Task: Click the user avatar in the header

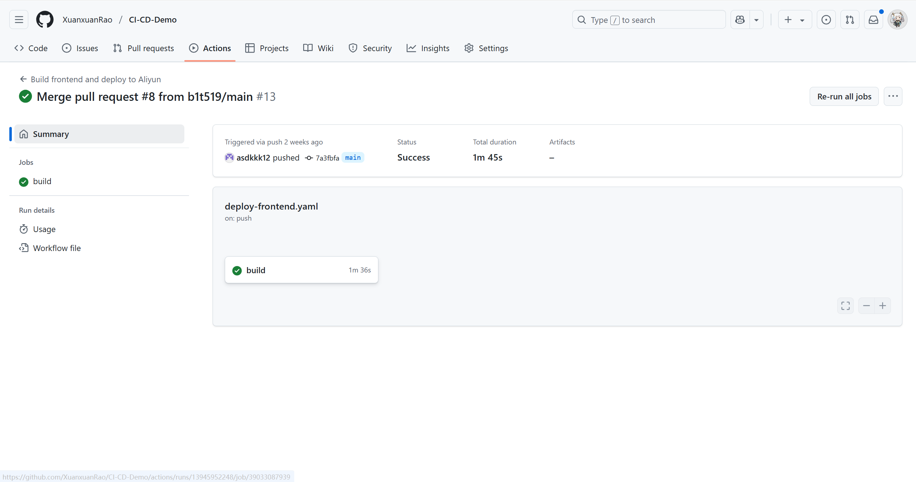Action: click(x=897, y=20)
